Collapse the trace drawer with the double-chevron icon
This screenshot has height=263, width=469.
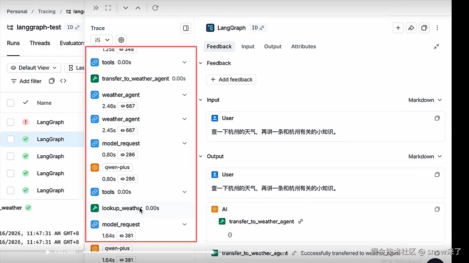click(96, 8)
